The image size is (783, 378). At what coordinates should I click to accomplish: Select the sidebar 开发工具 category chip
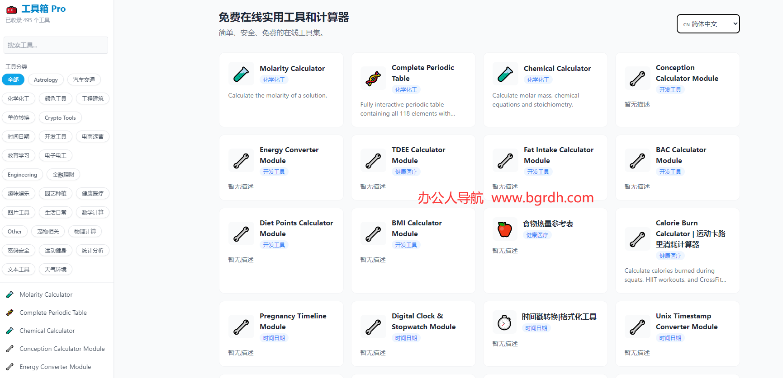56,137
